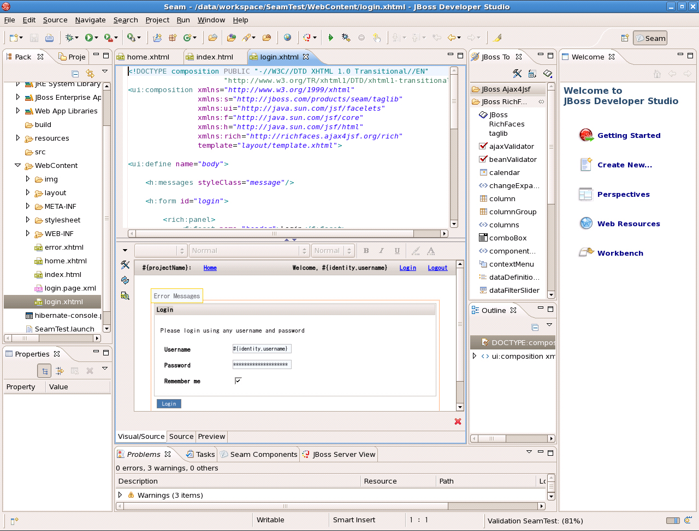Click the New wizard toolbar icon
The height and width of the screenshot is (531, 699).
14,38
